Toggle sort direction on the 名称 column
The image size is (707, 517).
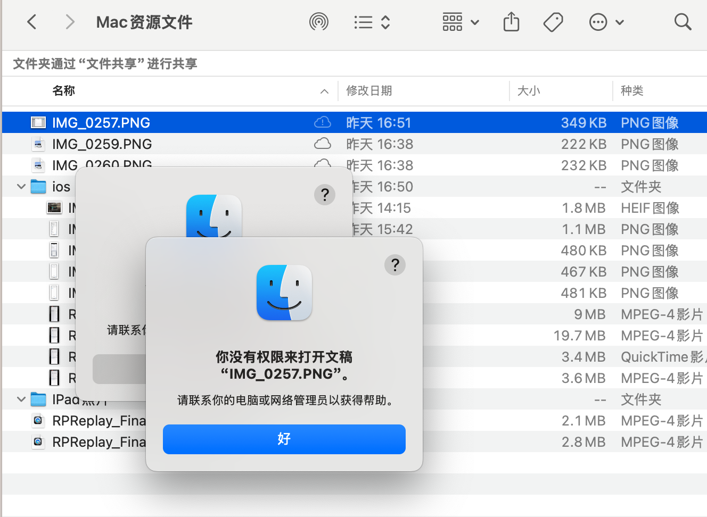(63, 90)
